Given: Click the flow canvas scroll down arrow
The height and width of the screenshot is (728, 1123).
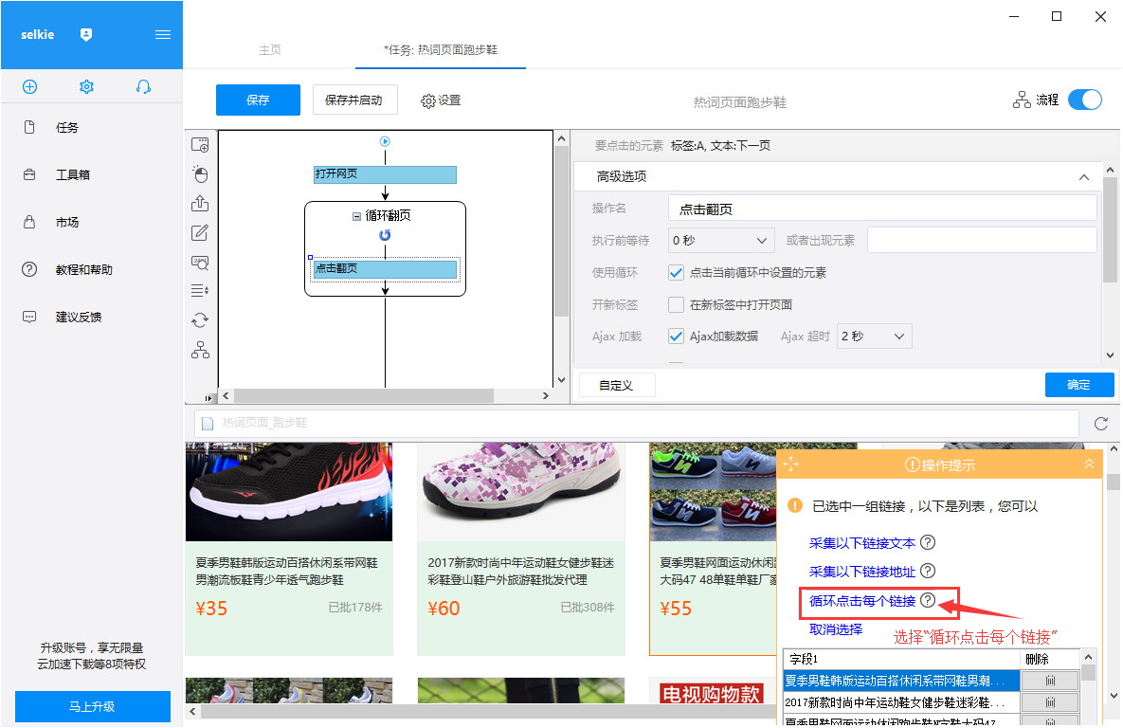Looking at the screenshot, I should (561, 380).
